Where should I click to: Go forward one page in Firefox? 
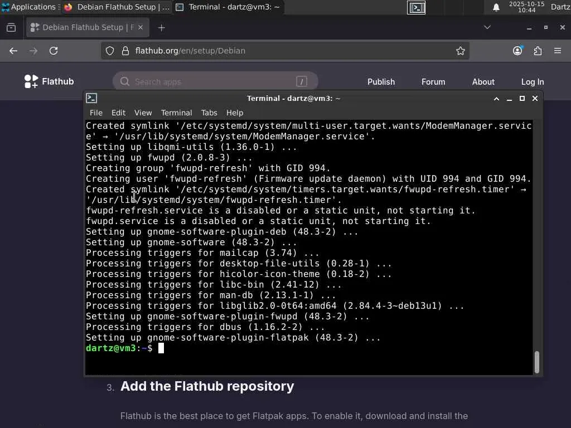[x=33, y=51]
